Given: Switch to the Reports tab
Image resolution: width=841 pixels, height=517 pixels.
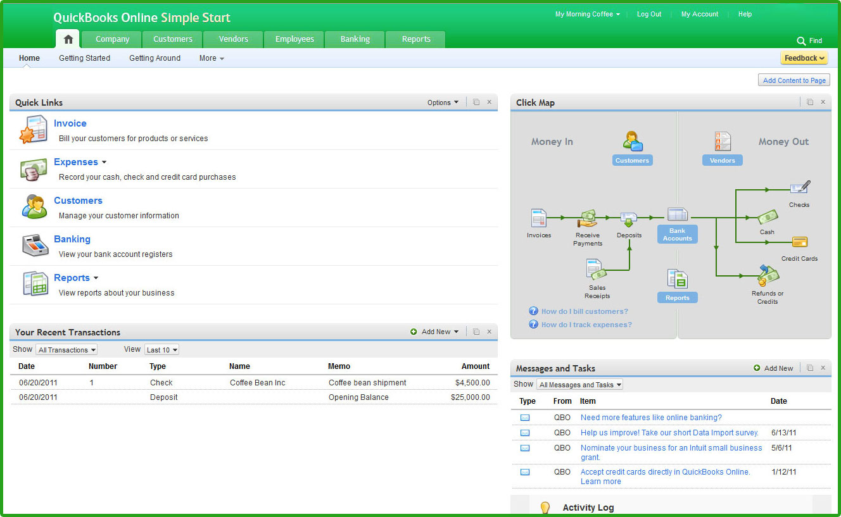Looking at the screenshot, I should click(415, 39).
